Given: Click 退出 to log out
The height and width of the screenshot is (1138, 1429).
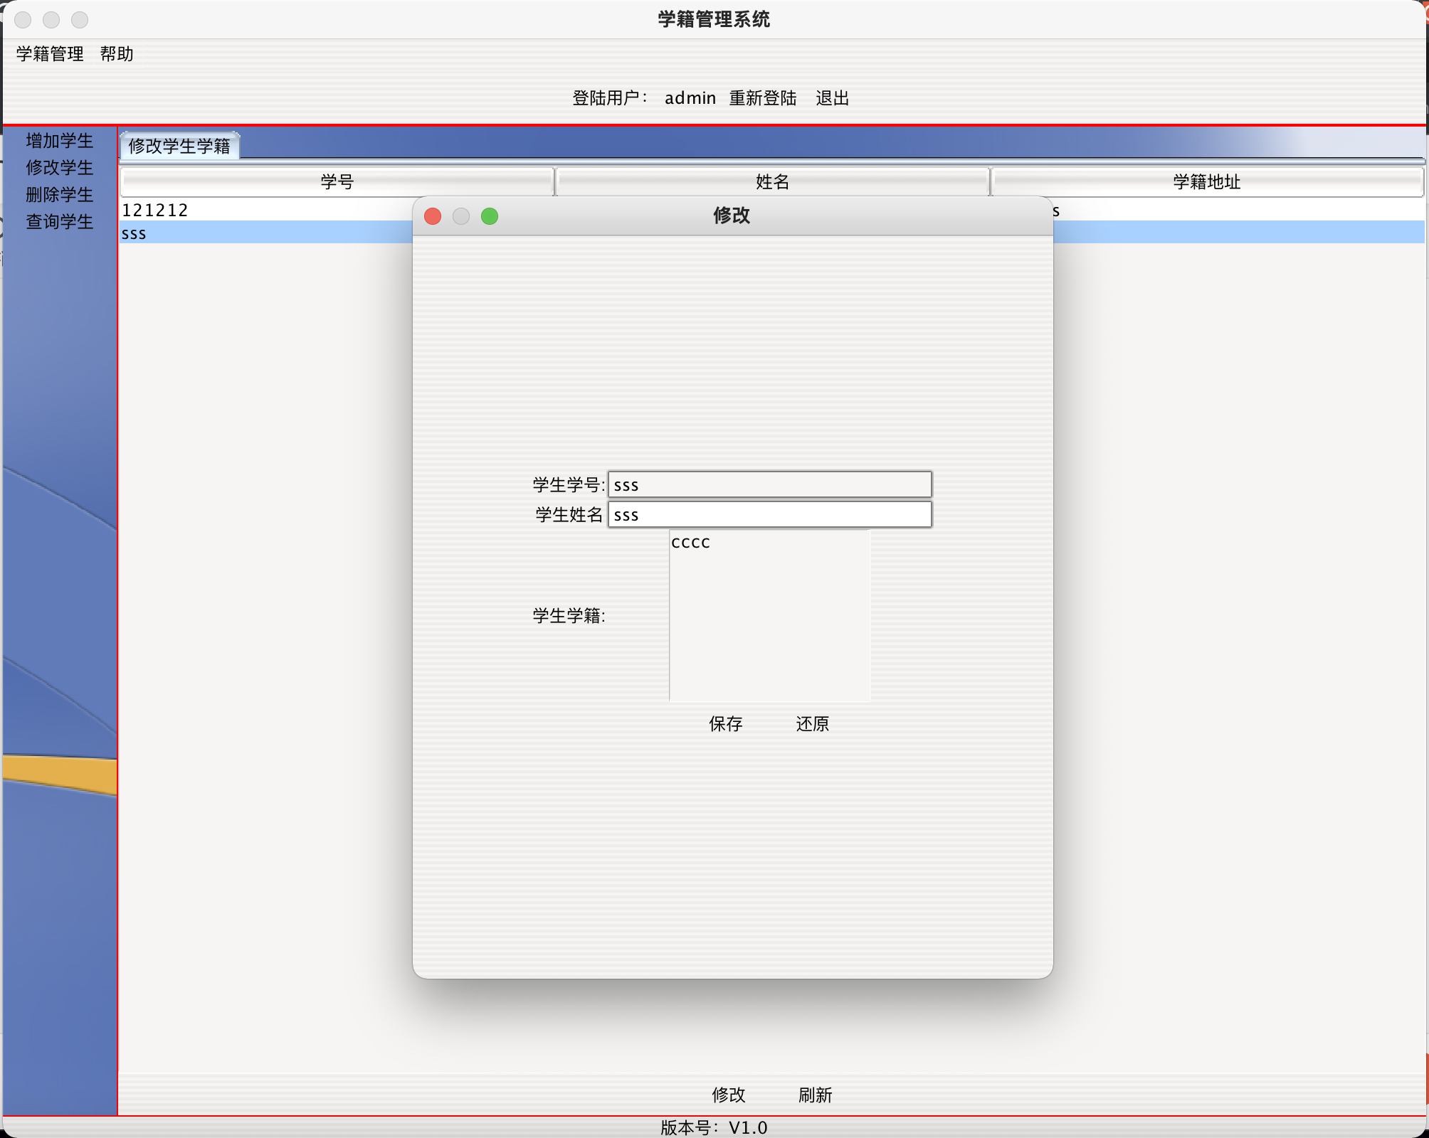Looking at the screenshot, I should tap(831, 98).
